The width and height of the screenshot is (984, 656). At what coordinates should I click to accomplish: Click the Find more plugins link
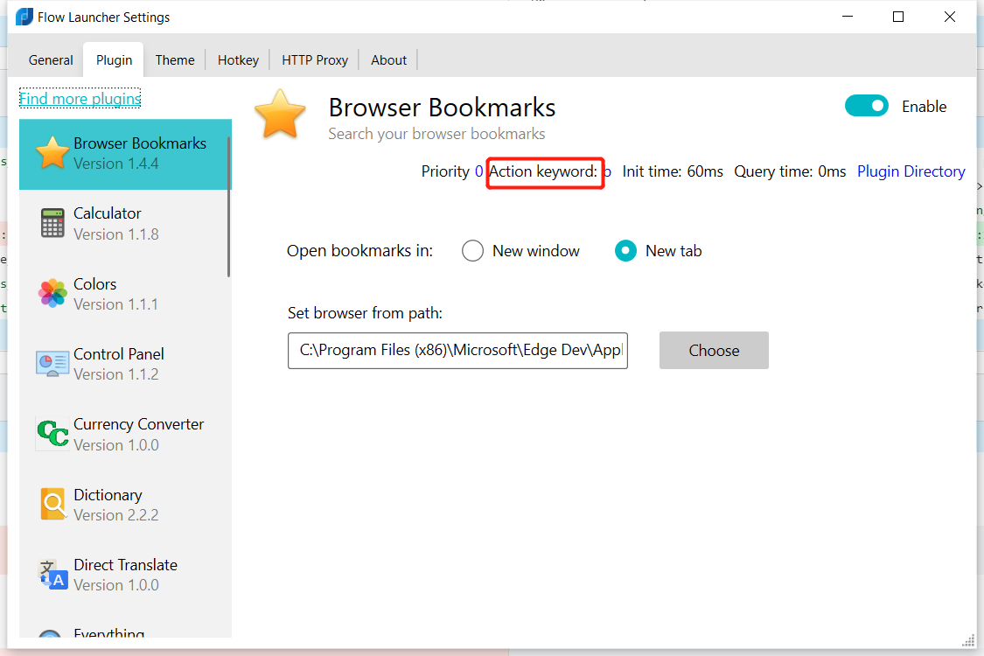(80, 99)
